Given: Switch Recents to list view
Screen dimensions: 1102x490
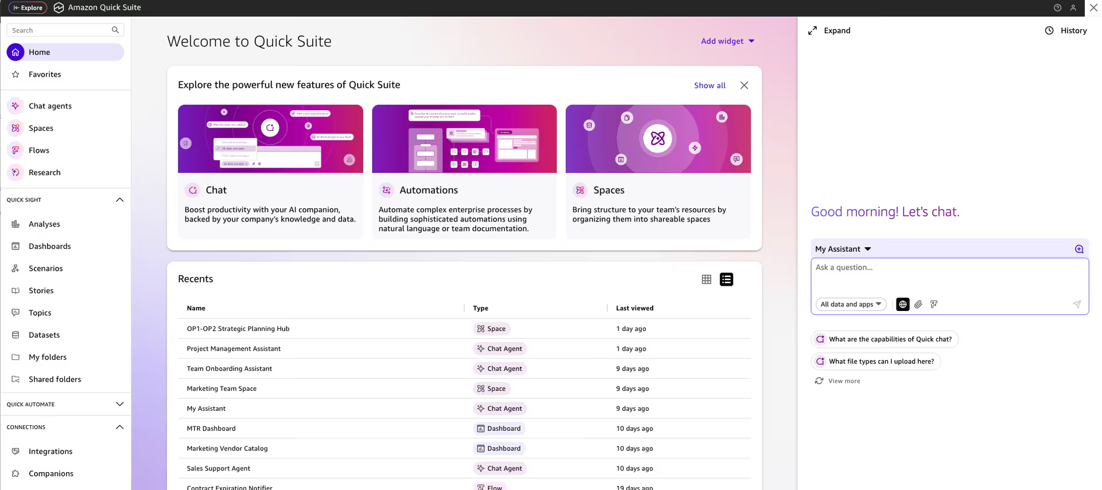Looking at the screenshot, I should pyautogui.click(x=726, y=279).
